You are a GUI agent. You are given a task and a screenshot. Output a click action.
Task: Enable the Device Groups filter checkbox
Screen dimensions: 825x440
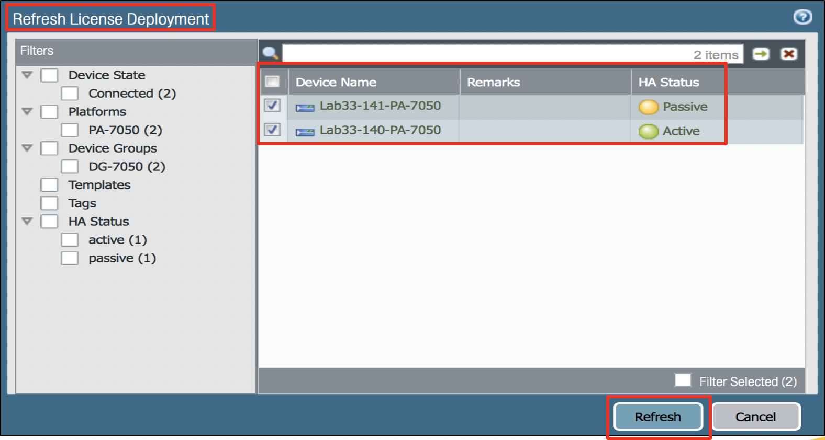coord(49,148)
